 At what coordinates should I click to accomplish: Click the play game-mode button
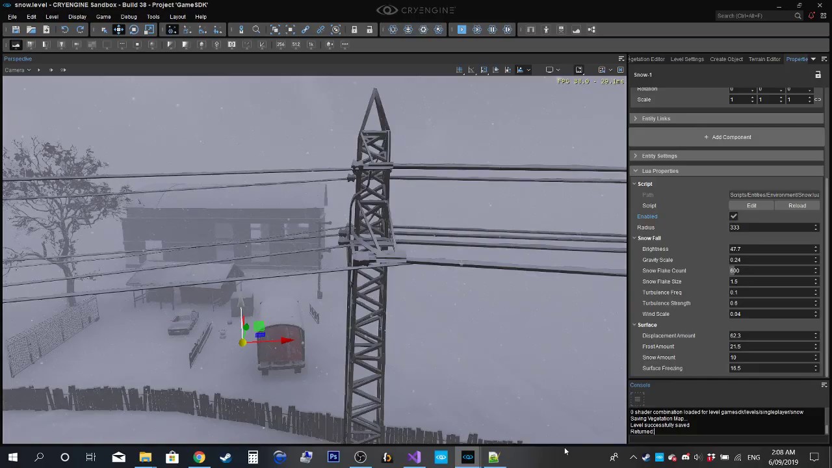pos(462,29)
